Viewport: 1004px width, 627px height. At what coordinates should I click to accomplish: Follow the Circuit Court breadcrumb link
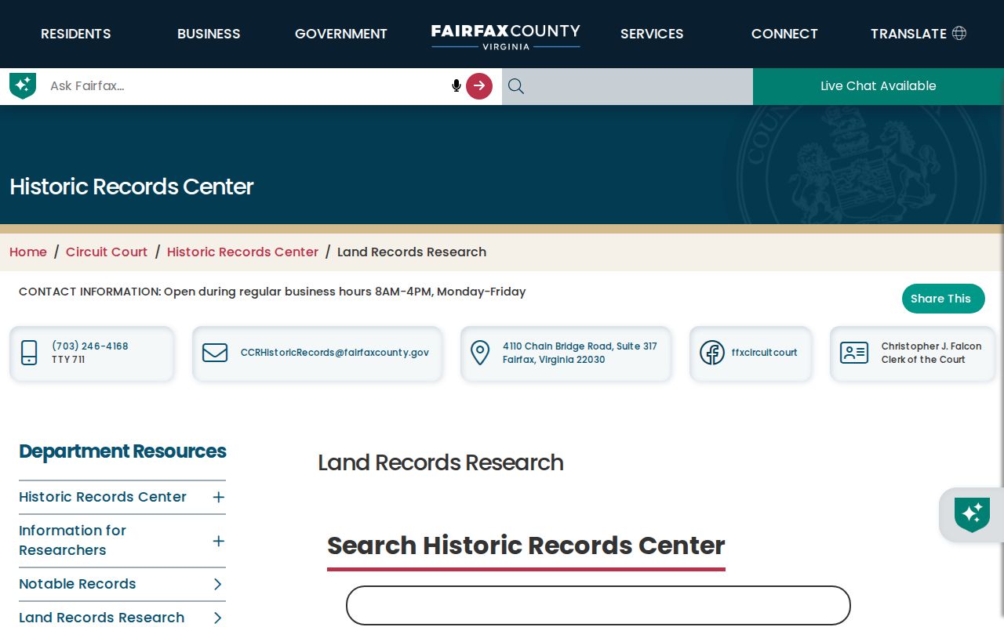107,252
